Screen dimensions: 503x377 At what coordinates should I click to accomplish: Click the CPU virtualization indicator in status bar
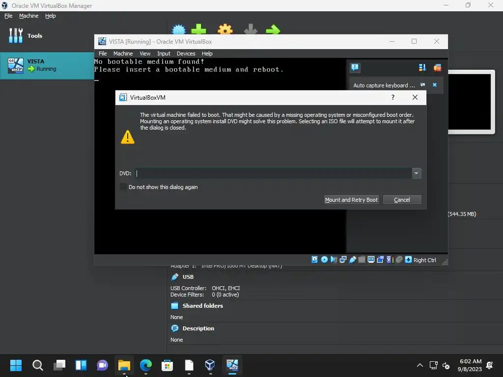tap(390, 260)
